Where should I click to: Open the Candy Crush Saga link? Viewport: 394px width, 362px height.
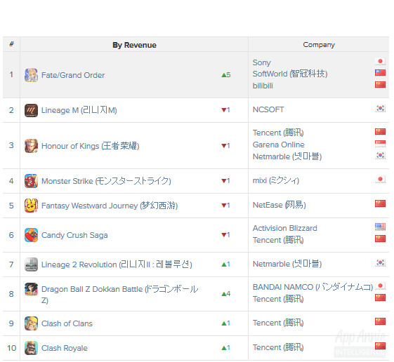click(x=74, y=235)
